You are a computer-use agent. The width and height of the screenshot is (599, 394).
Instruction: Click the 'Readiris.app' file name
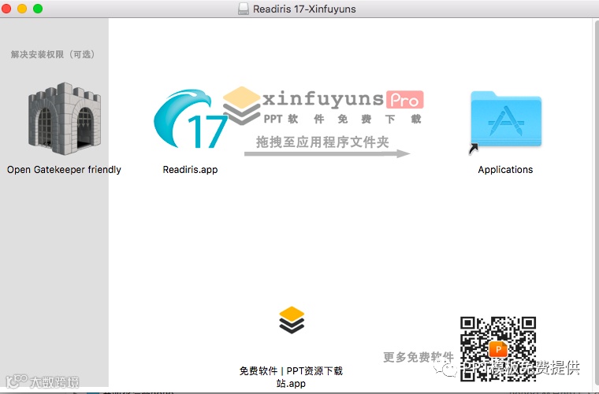click(190, 170)
